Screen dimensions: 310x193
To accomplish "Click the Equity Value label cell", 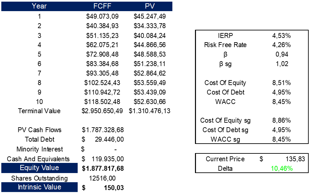I will (x=39, y=168).
